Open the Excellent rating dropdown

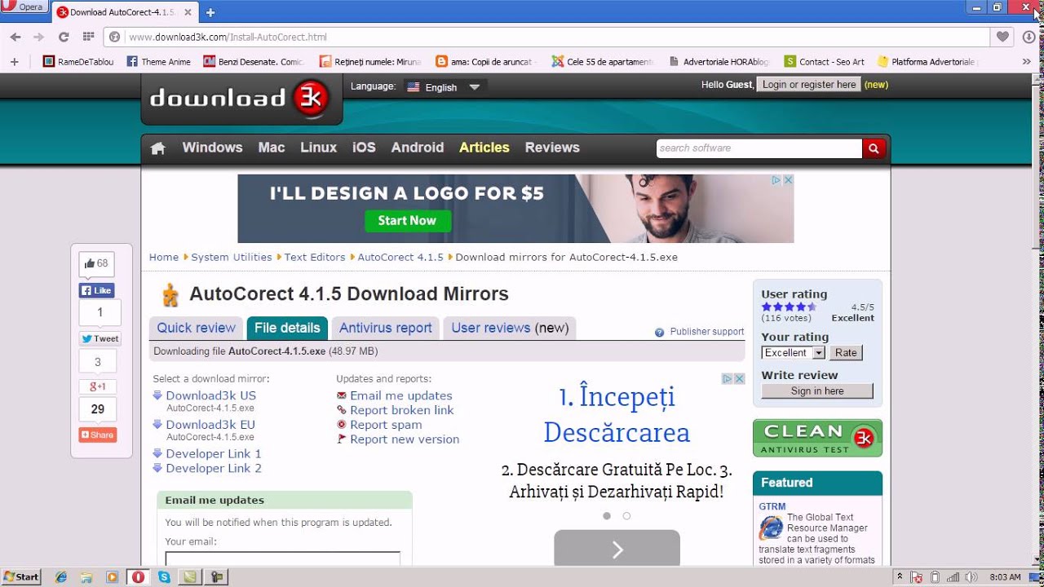pos(794,353)
